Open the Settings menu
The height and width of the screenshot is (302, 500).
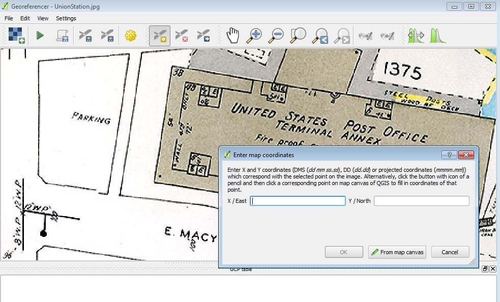(66, 18)
